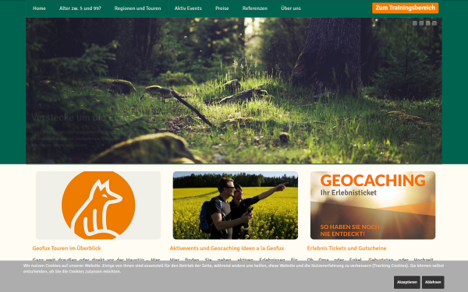Select the second slideshow indicator dot
The width and height of the screenshot is (468, 292).
click(x=421, y=23)
